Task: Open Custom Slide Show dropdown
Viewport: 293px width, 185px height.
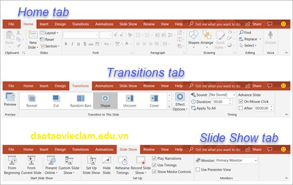Action: tap(69, 165)
